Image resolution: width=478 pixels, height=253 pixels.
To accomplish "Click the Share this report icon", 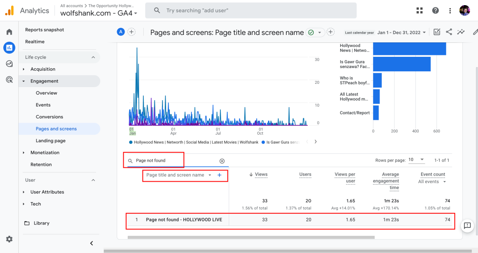I will point(449,32).
